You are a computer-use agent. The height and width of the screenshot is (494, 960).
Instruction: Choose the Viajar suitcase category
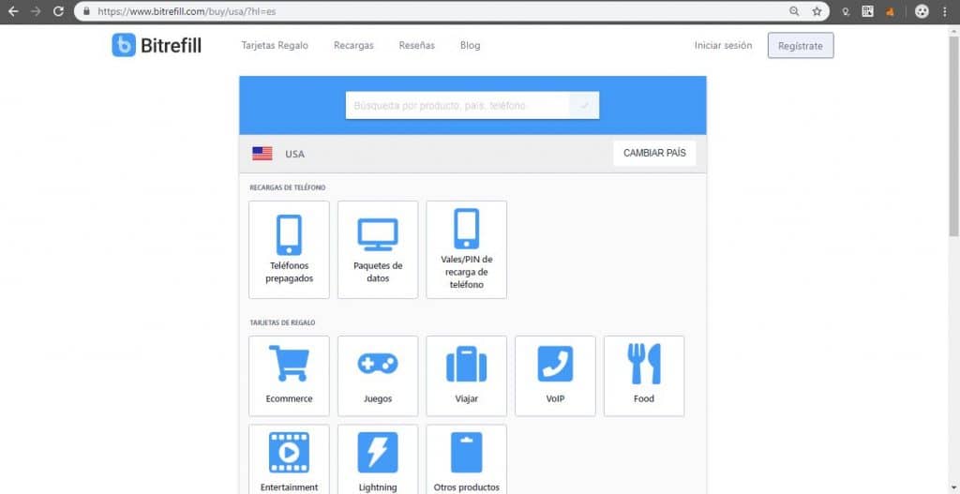467,376
